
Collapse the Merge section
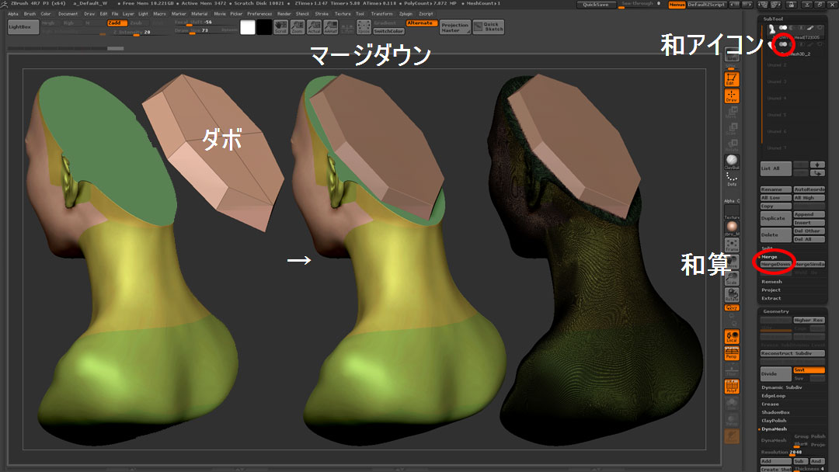[x=769, y=257]
